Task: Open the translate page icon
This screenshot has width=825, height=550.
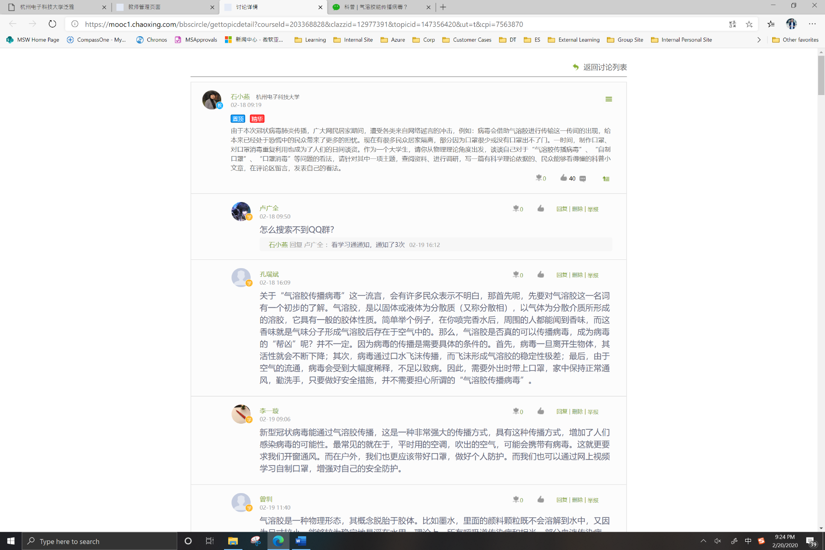Action: tap(733, 24)
